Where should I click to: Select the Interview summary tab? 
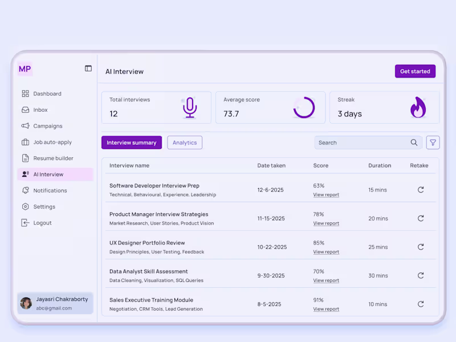point(132,142)
